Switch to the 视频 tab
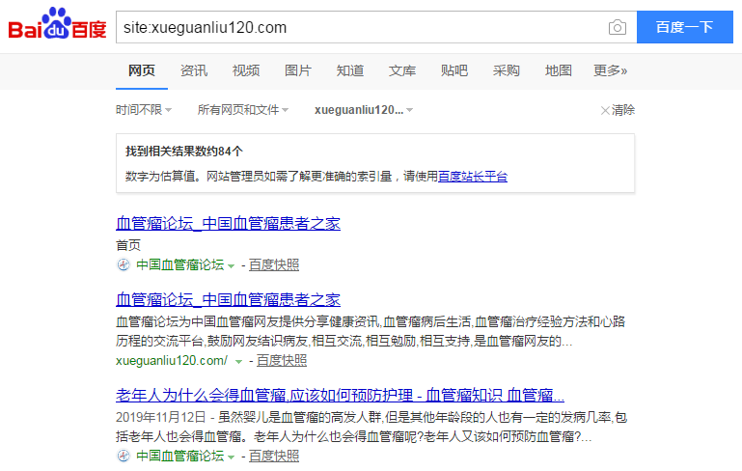Viewport: 742px width, 471px height. [x=246, y=71]
